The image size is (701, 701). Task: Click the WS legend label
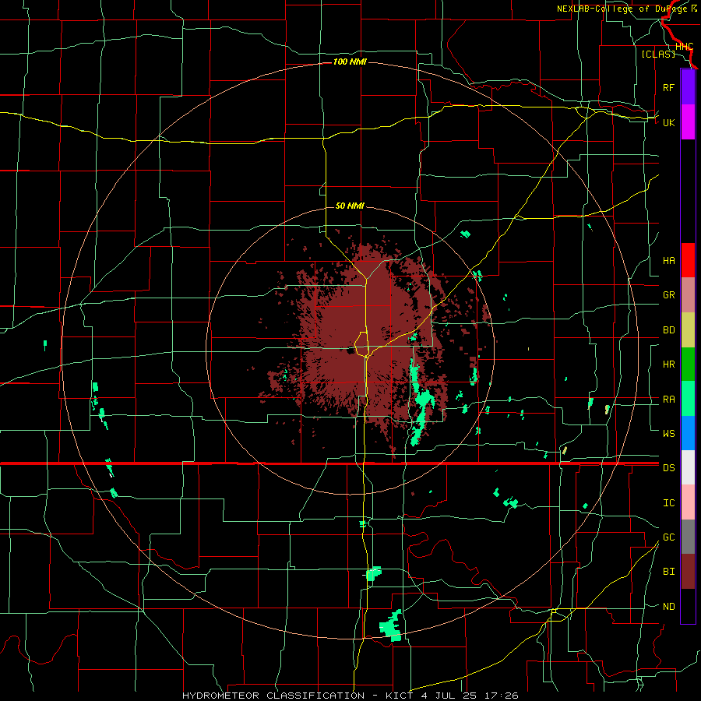point(668,434)
